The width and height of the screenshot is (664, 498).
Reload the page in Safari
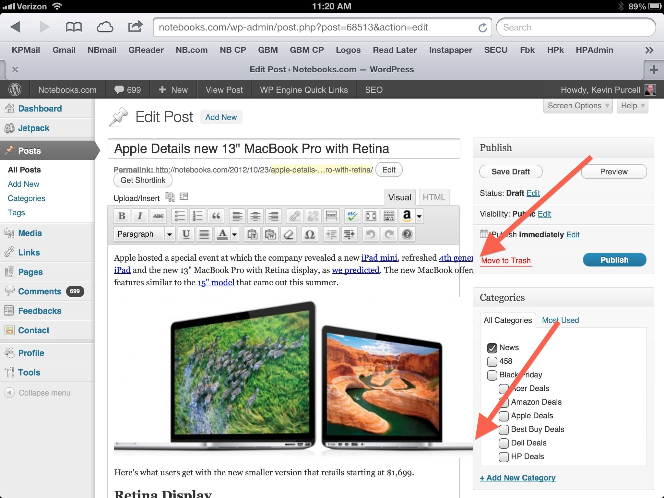click(482, 28)
